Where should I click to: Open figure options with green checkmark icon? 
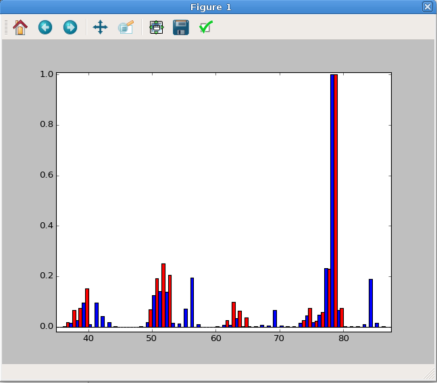pyautogui.click(x=206, y=27)
